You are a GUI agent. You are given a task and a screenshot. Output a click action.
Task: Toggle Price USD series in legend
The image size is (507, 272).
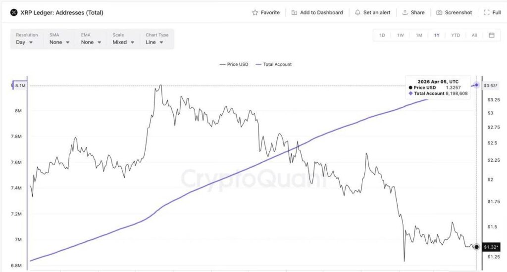point(234,64)
